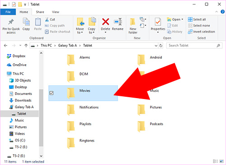
Task: Click Copy path in Clipboard group
Action: (55, 26)
